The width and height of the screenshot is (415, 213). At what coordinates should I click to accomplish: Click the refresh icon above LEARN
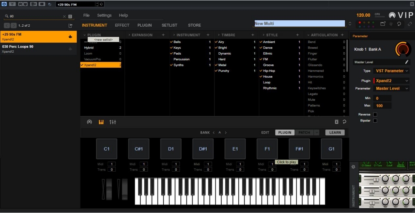pyautogui.click(x=344, y=122)
